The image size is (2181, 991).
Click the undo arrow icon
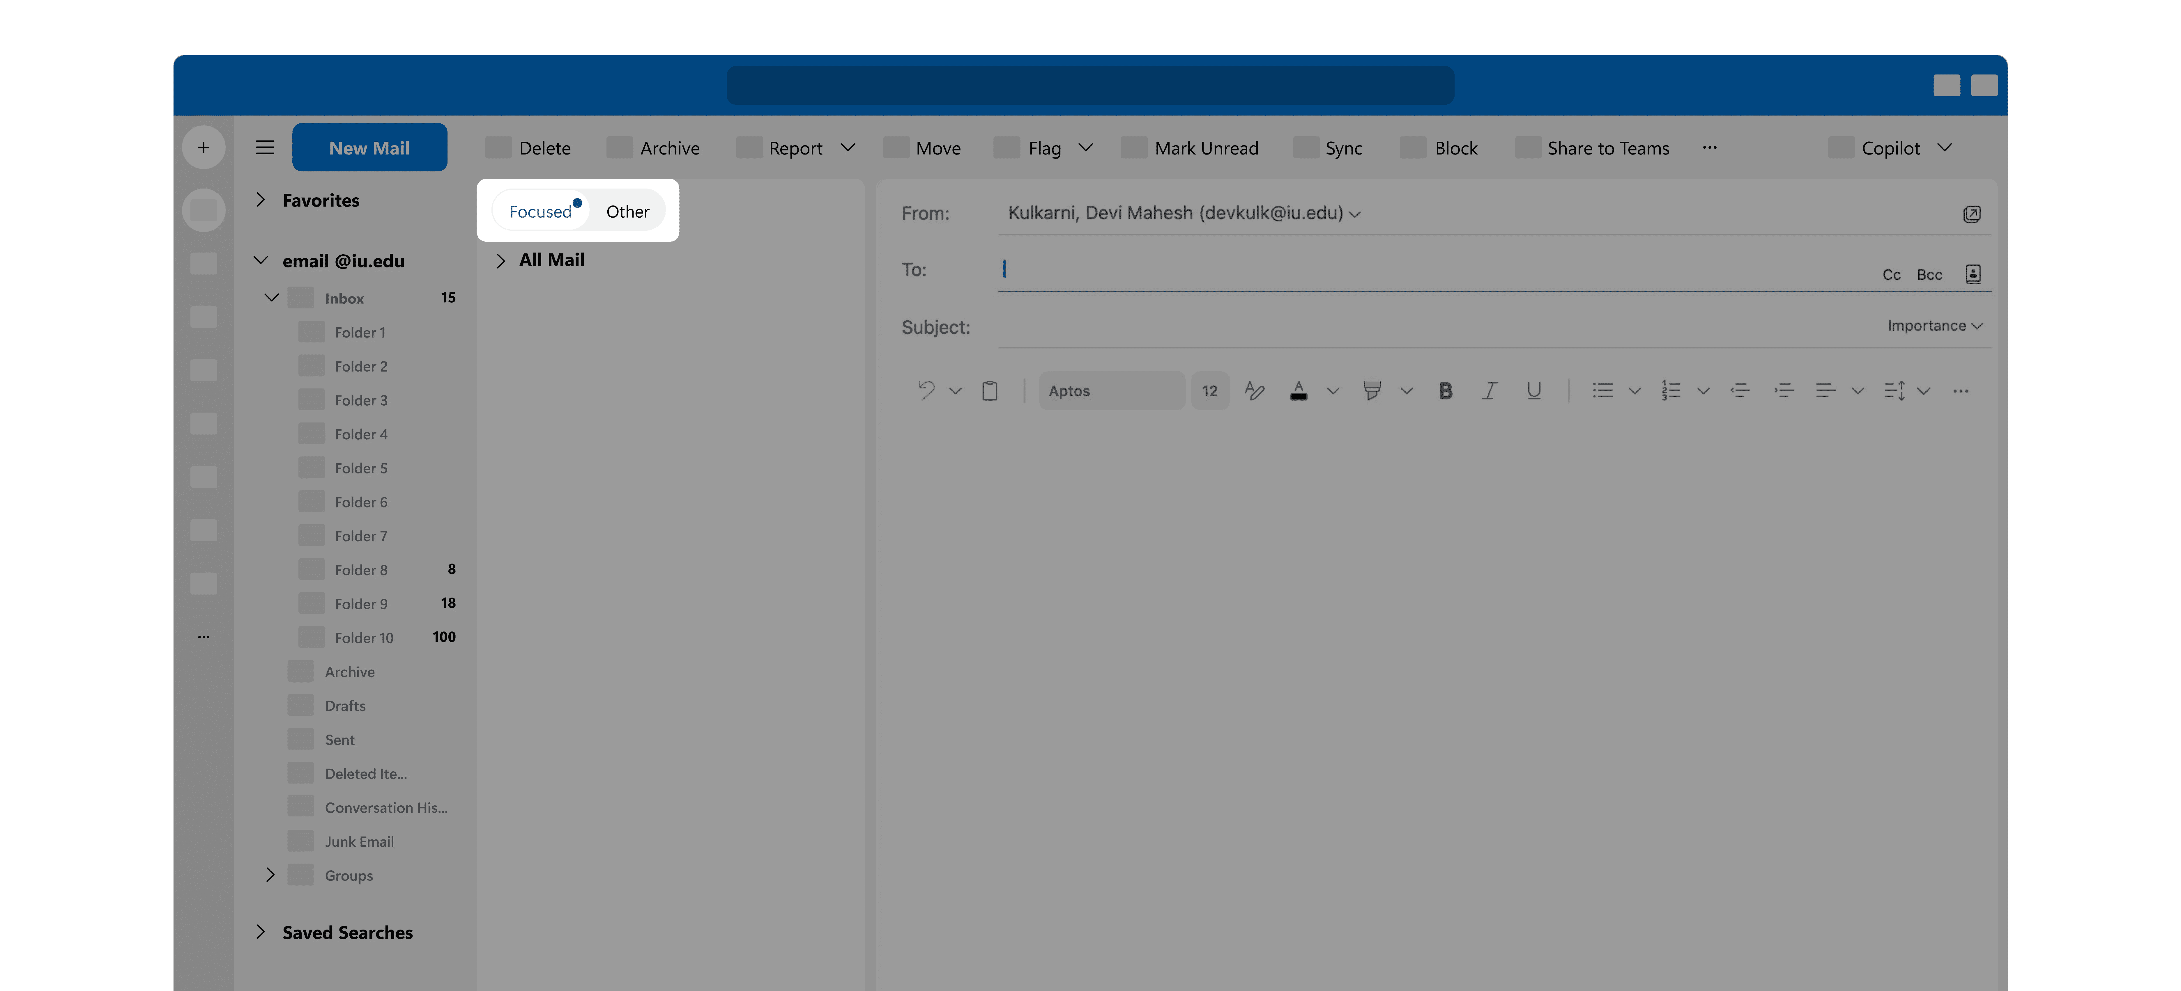click(x=926, y=390)
